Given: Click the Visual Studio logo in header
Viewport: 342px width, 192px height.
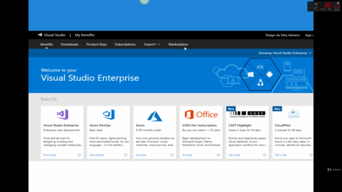Looking at the screenshot, I should point(40,35).
